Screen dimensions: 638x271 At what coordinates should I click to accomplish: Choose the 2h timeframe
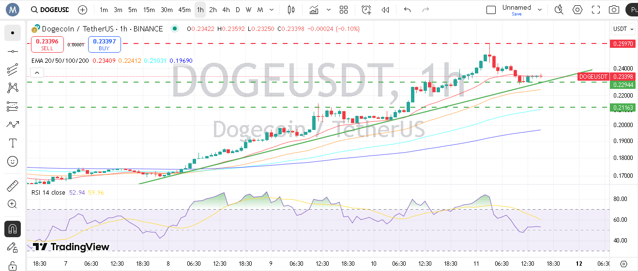pyautogui.click(x=213, y=10)
